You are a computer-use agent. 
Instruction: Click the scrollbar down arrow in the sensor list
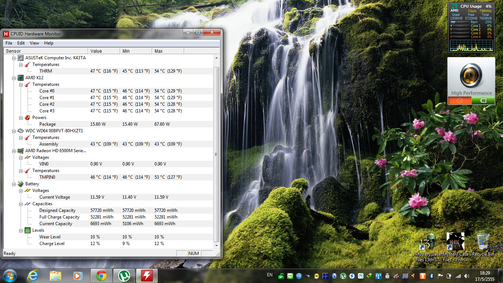(216, 245)
